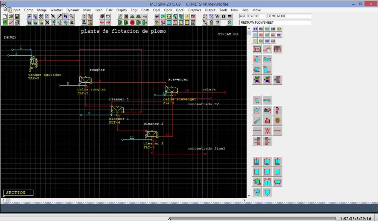The image size is (378, 221).
Task: Open help using the question mark icon
Action: (217, 22)
